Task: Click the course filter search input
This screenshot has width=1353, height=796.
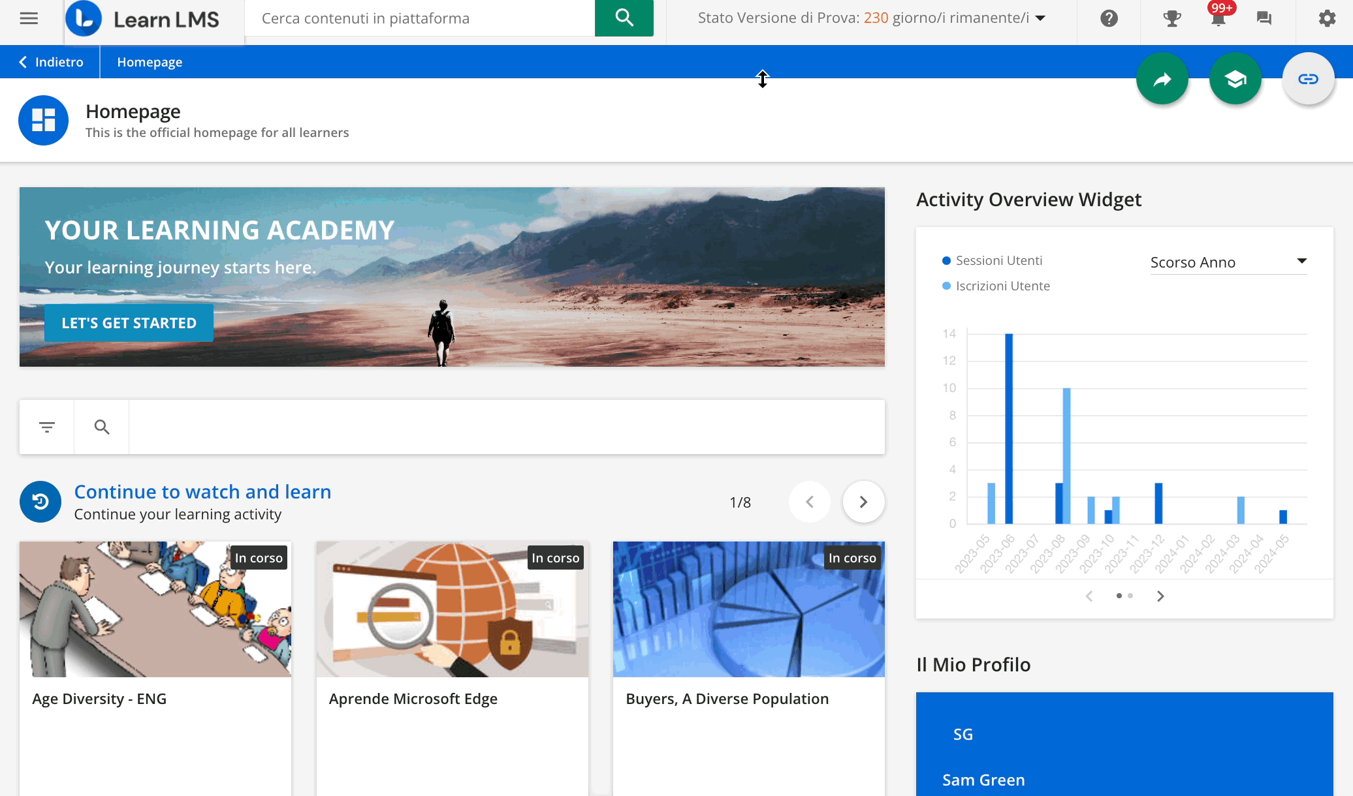Action: (507, 427)
